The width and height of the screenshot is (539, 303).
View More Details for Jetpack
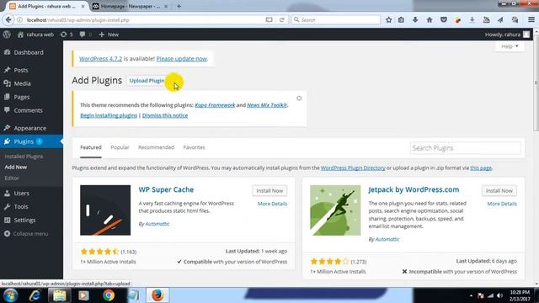(x=502, y=204)
